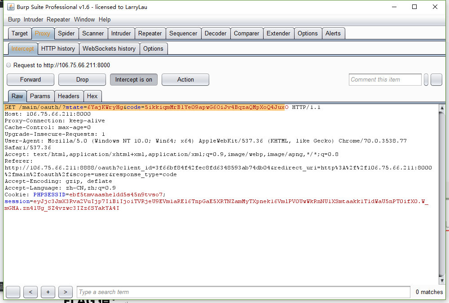Select the Intercept sub-tab
Image resolution: width=449 pixels, height=303 pixels.
22,48
